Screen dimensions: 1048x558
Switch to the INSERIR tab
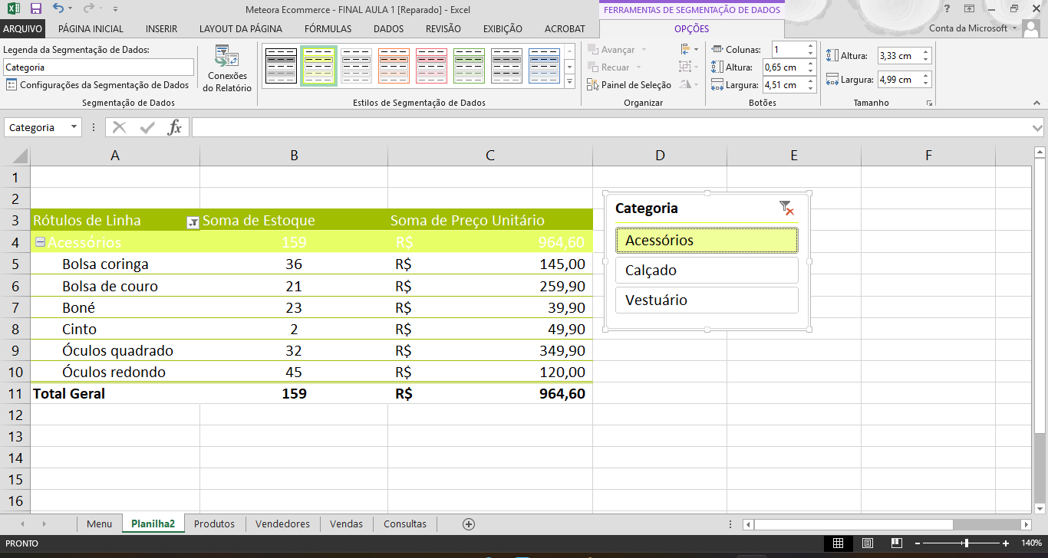pos(161,28)
